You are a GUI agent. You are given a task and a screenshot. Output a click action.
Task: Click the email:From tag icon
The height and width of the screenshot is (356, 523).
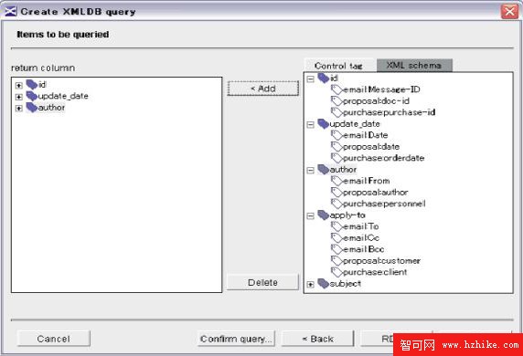336,181
